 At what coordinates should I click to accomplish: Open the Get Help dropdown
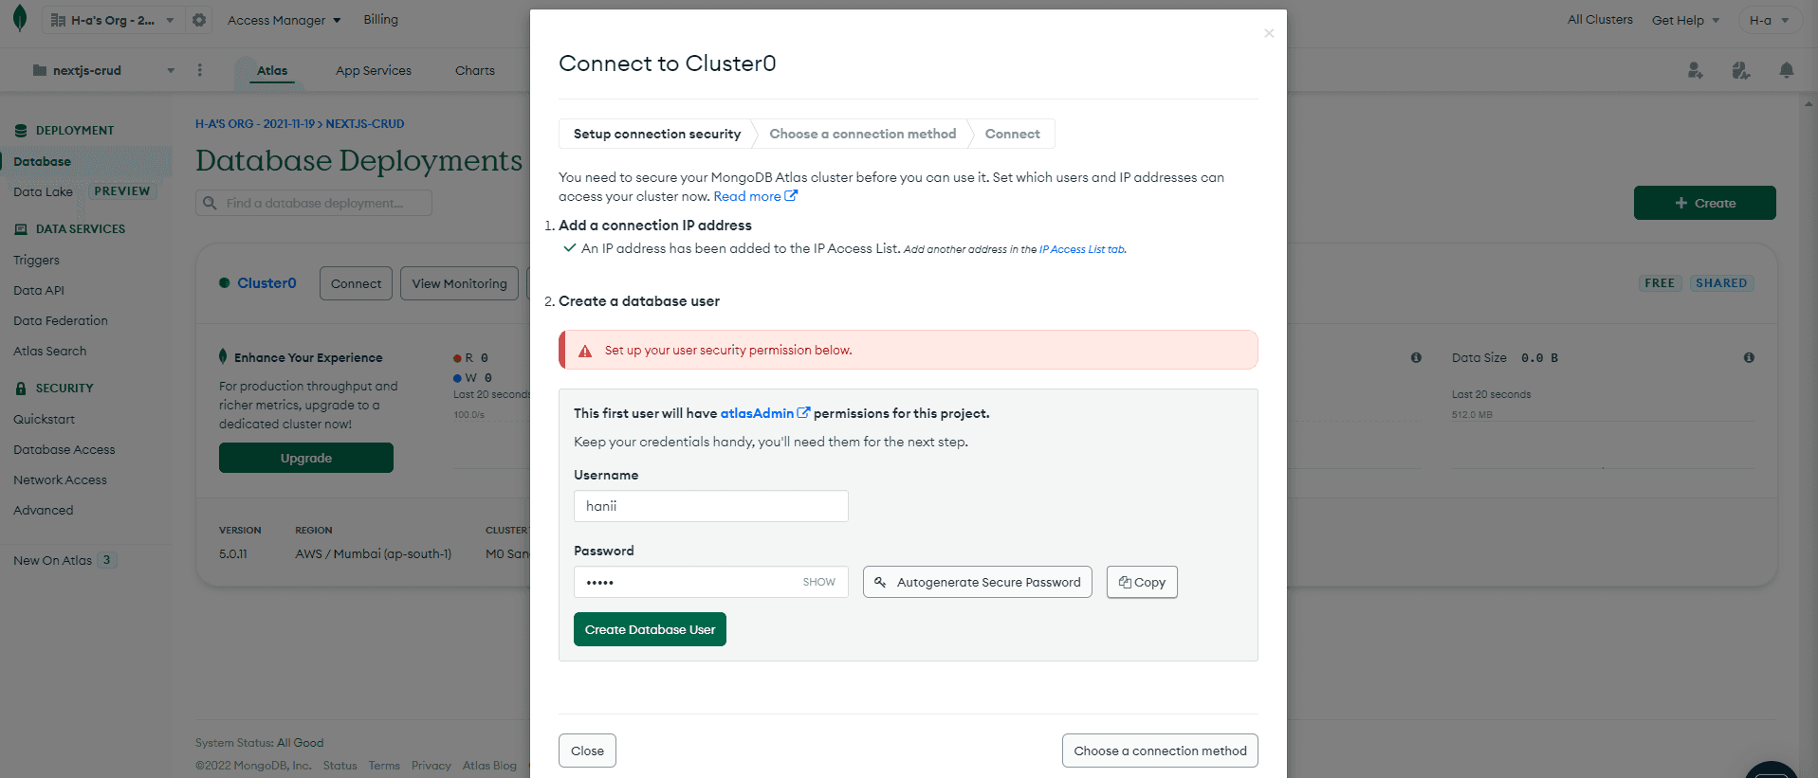point(1685,20)
